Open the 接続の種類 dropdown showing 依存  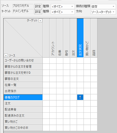(103, 7)
